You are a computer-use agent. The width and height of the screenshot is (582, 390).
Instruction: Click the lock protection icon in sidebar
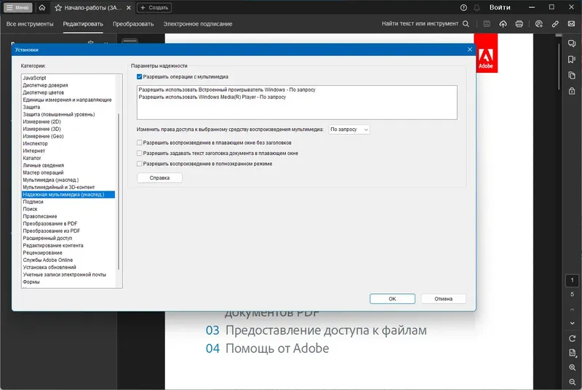coord(572,91)
